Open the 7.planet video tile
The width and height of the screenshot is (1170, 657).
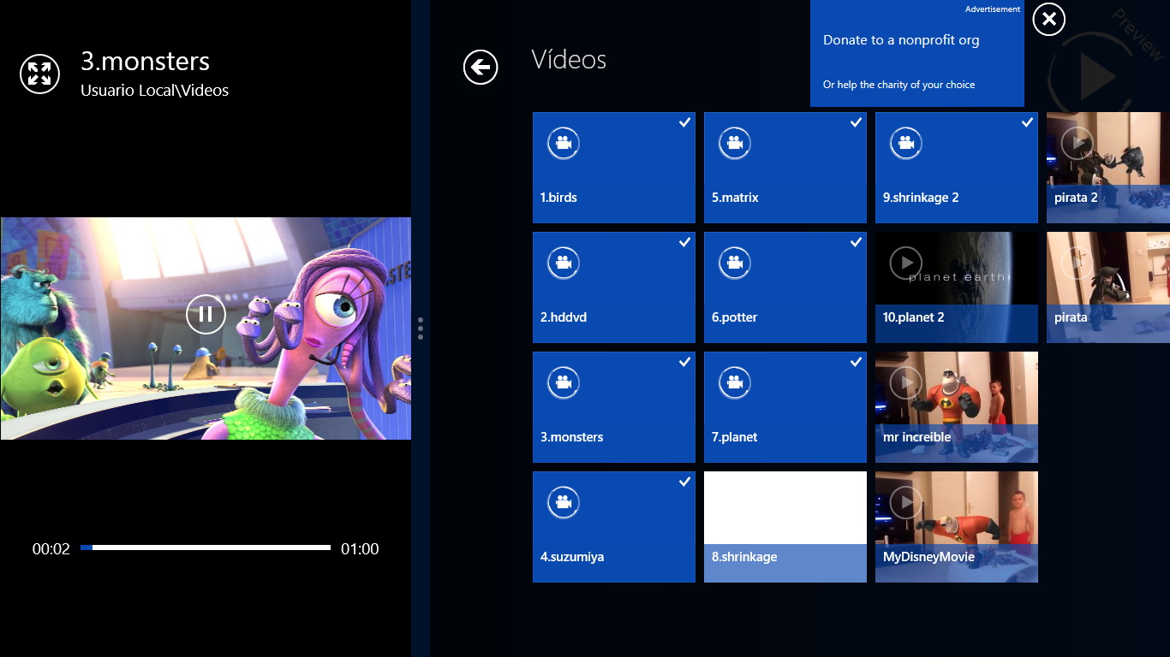(x=785, y=406)
